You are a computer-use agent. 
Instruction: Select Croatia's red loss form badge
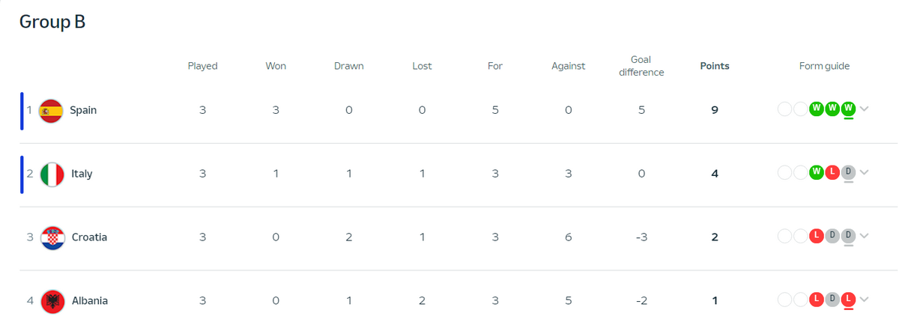pyautogui.click(x=817, y=237)
